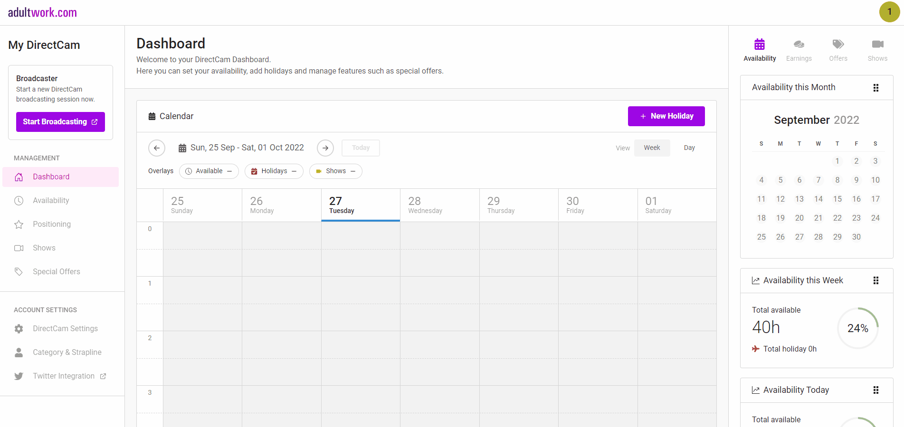Image resolution: width=904 pixels, height=427 pixels.
Task: Switch to the Availability panel tab
Action: [x=760, y=50]
